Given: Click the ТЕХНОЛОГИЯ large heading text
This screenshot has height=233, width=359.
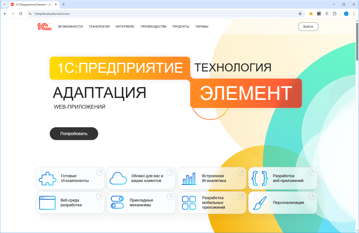Looking at the screenshot, I should click(233, 67).
